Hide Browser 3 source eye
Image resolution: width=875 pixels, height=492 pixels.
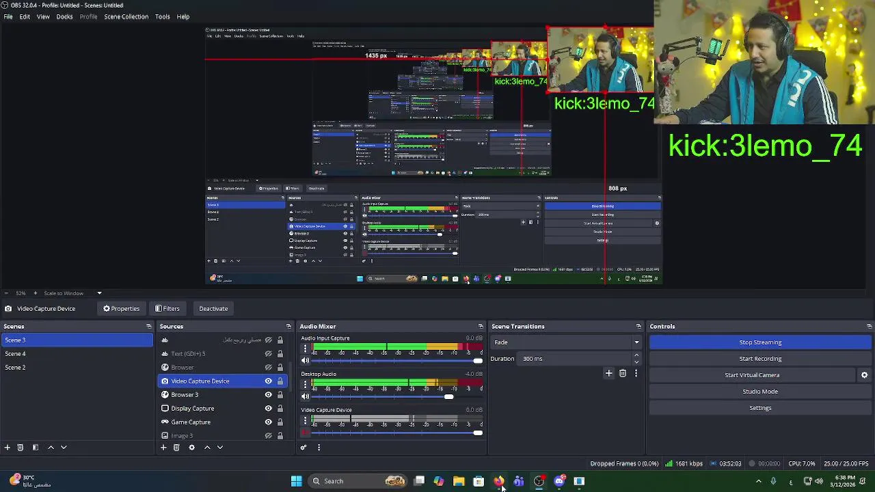click(x=269, y=395)
